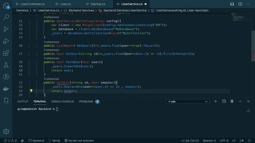Click Server not selected status item
The width and height of the screenshot is (255, 143).
pos(79,140)
